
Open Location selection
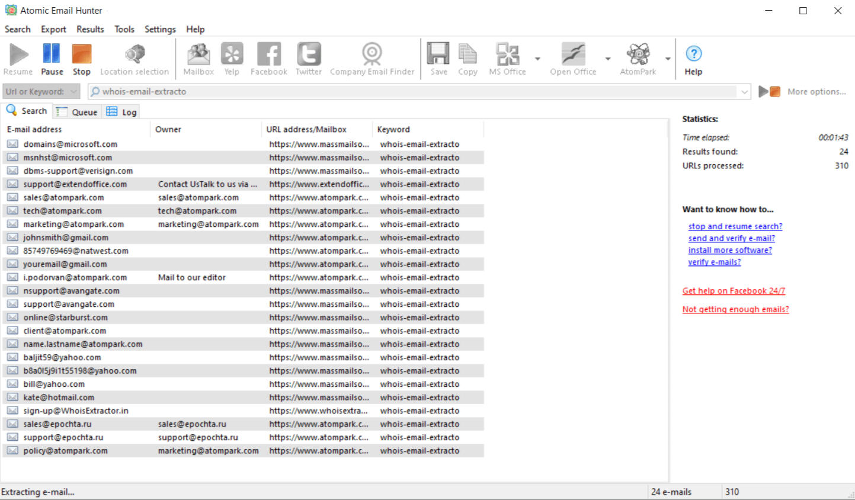pyautogui.click(x=135, y=57)
